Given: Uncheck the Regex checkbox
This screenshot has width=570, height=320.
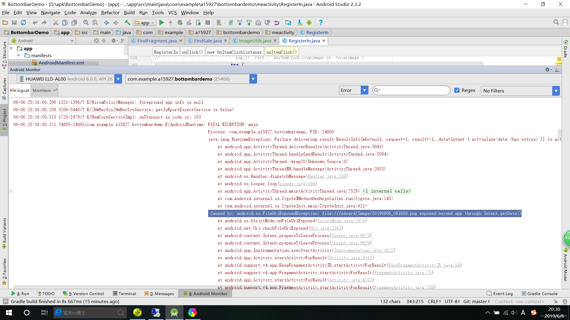Looking at the screenshot, I should pyautogui.click(x=457, y=90).
